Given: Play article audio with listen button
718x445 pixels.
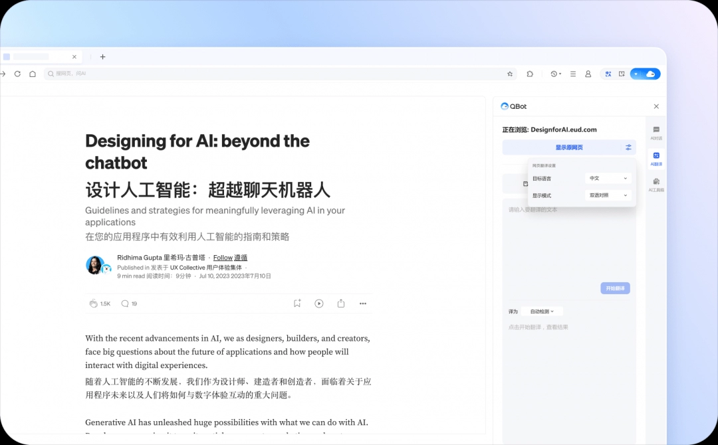Looking at the screenshot, I should 319,304.
